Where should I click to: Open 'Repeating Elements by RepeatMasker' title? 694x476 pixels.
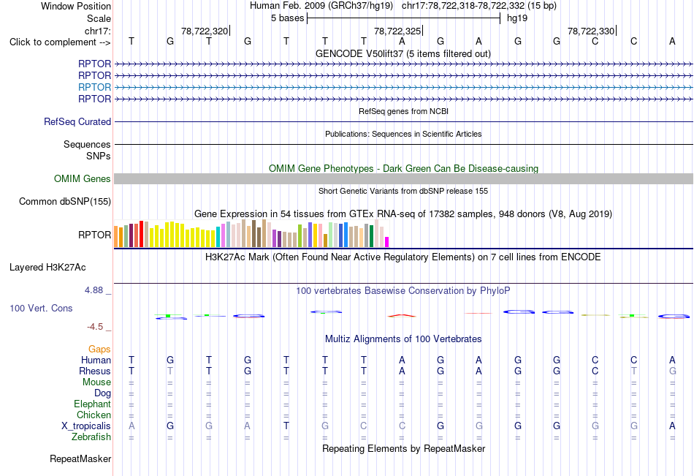click(403, 448)
